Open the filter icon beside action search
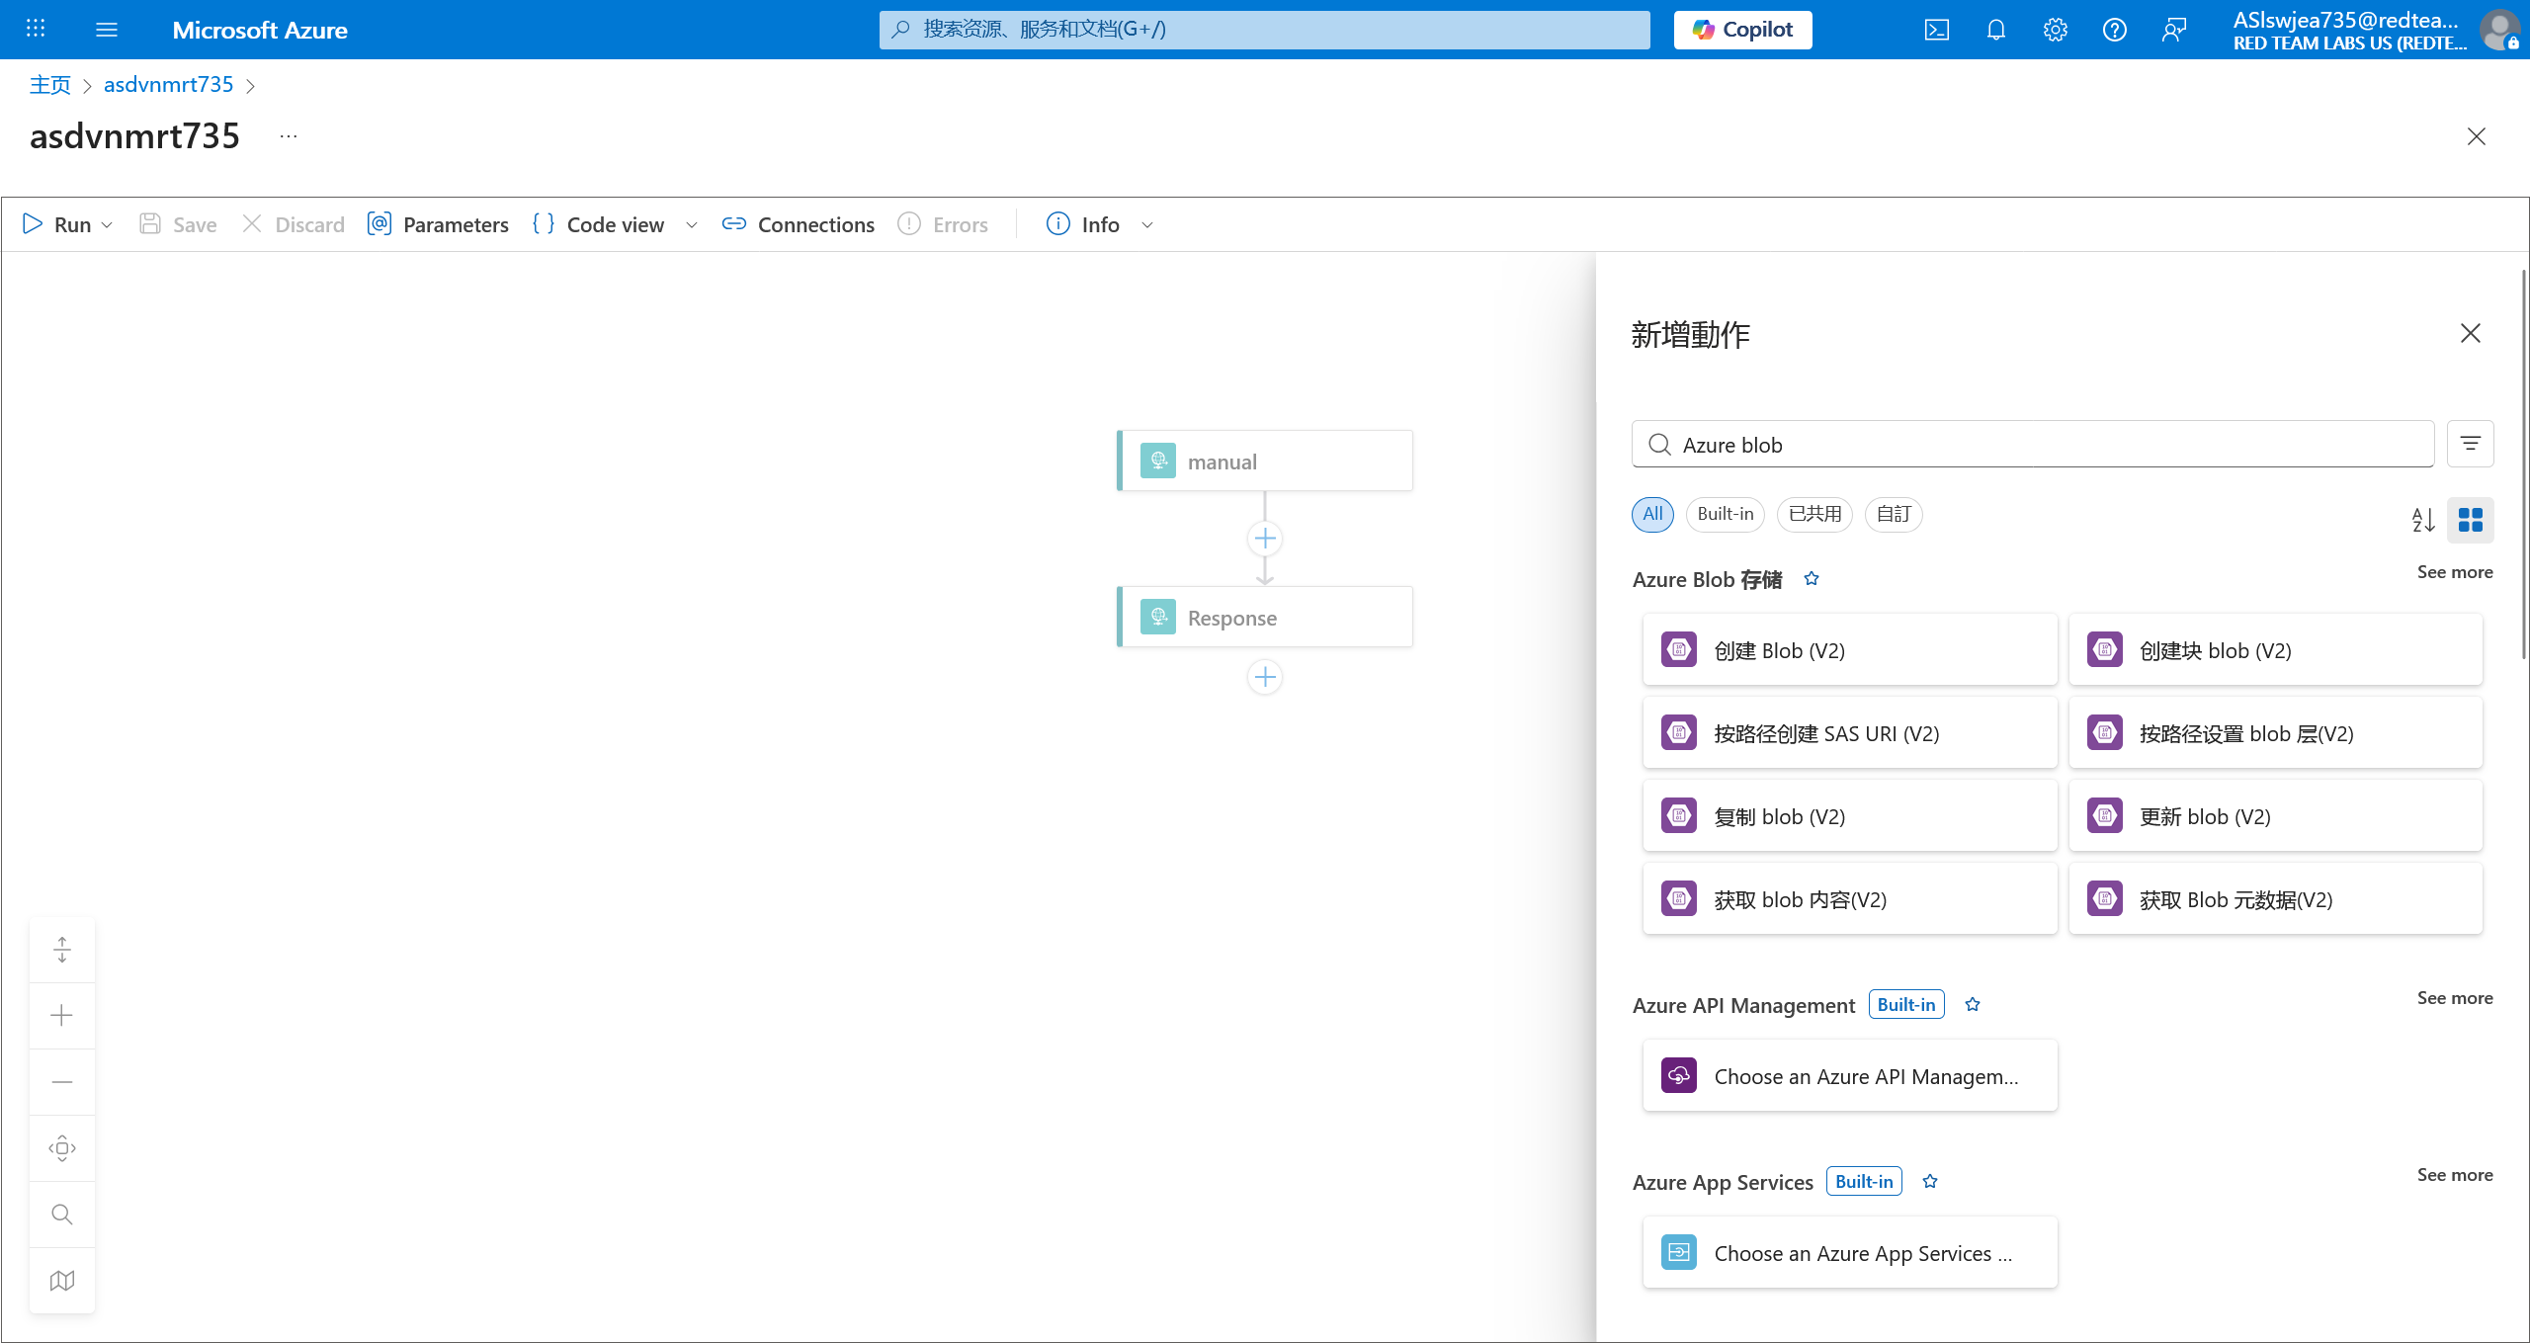This screenshot has height=1343, width=2530. point(2470,444)
